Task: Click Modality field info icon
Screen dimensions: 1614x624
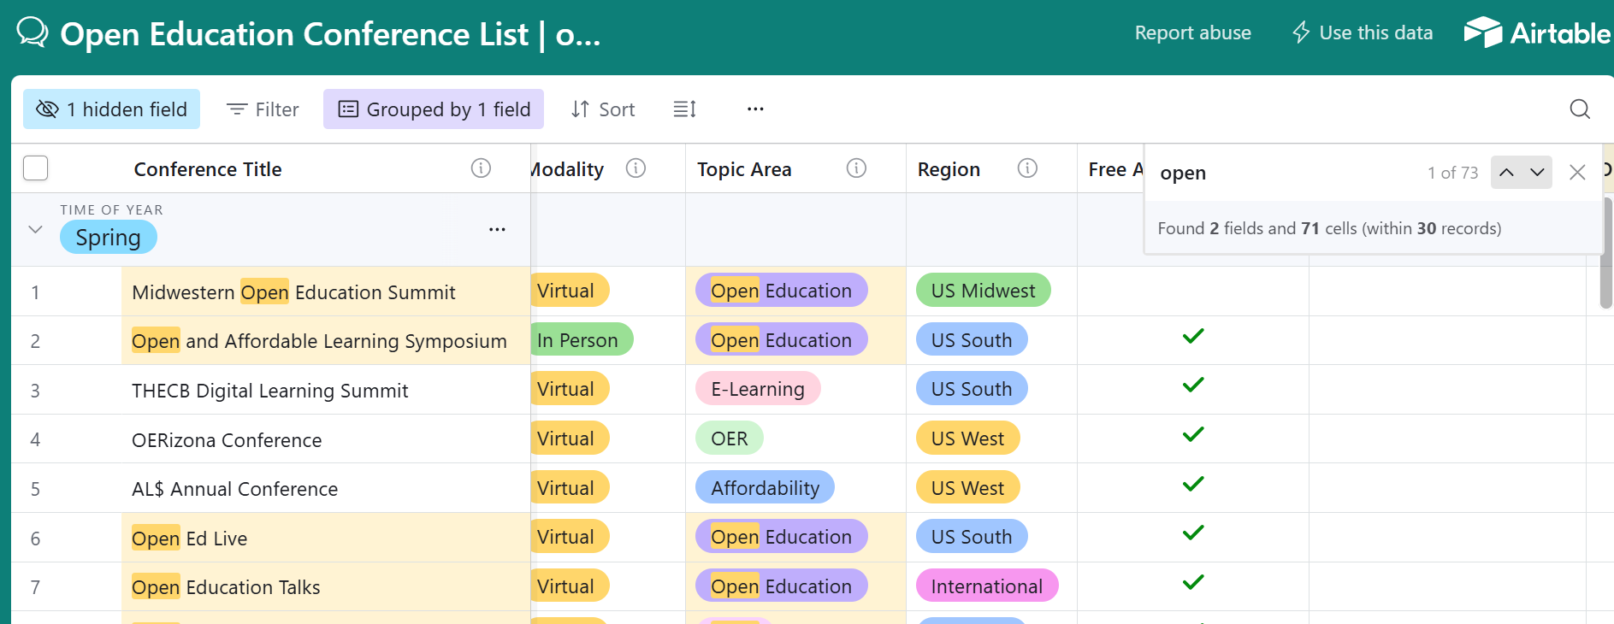Action: pyautogui.click(x=636, y=168)
